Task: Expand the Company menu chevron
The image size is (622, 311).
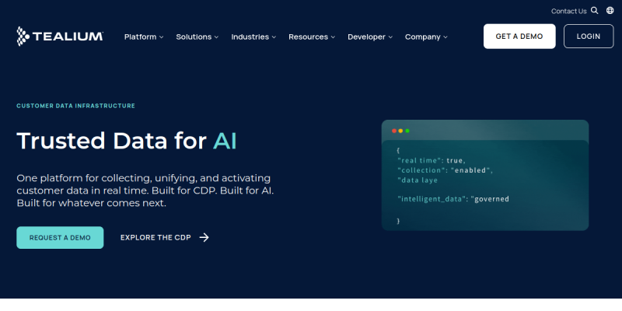Action: 446,37
